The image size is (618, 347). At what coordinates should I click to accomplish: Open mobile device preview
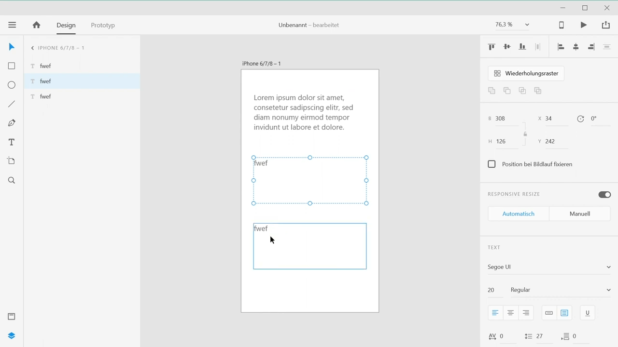[x=562, y=25]
